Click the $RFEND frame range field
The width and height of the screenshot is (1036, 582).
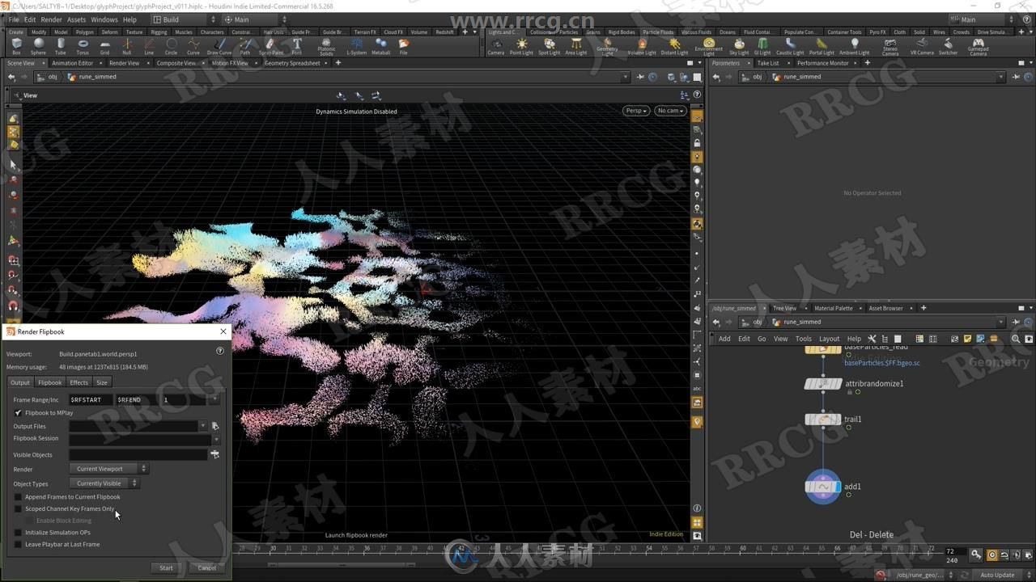pos(138,399)
